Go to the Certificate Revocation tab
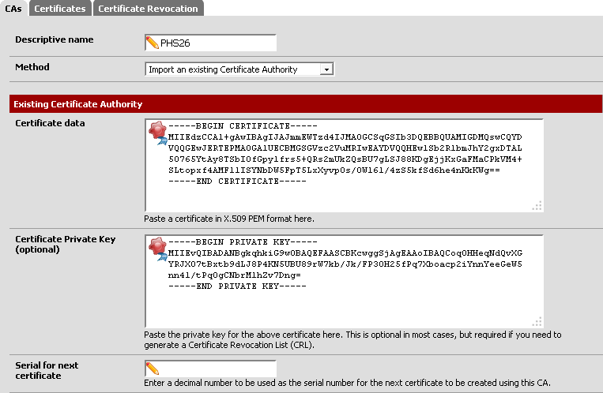 (x=148, y=8)
